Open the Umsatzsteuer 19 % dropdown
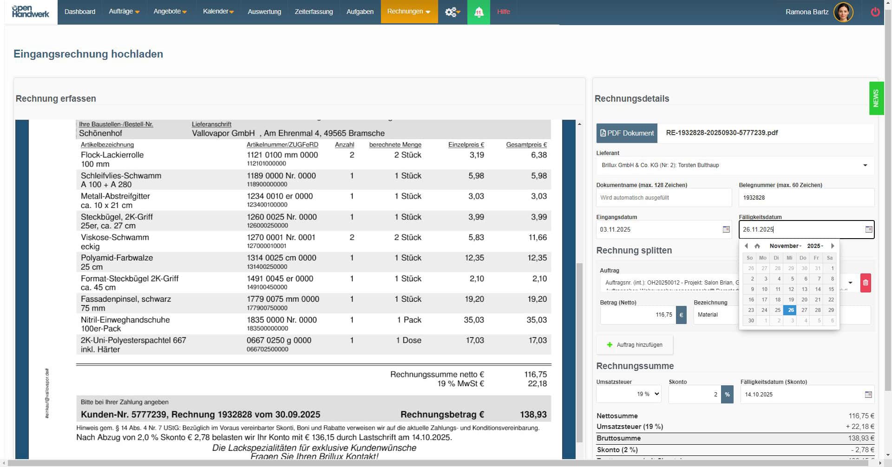Viewport: 892px width, 467px height. (x=629, y=394)
